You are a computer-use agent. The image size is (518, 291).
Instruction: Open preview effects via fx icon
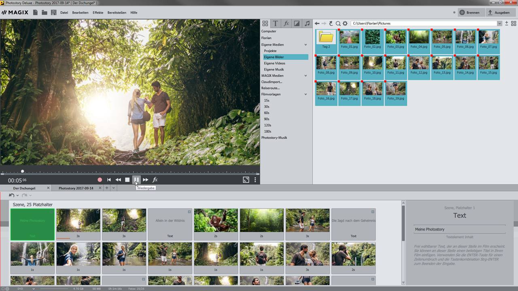(155, 180)
